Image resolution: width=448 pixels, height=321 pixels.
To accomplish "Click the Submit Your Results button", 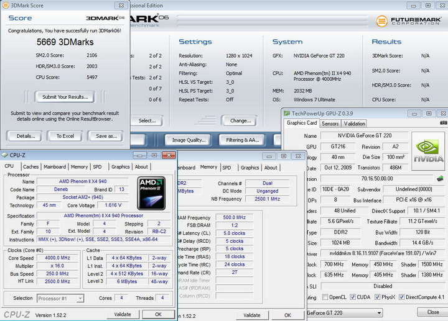I will point(65,97).
